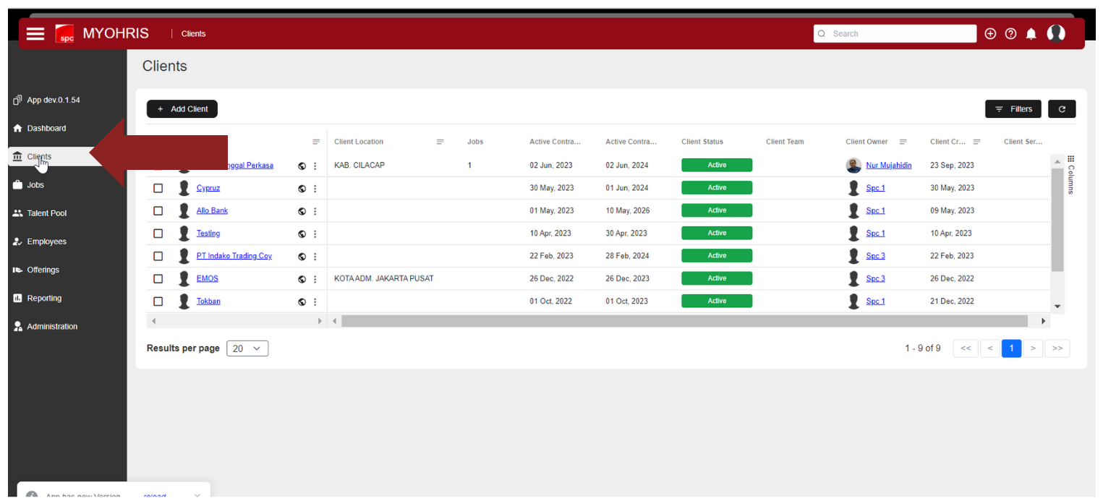The width and height of the screenshot is (1103, 501).
Task: Select the EMOS row checkbox
Action: click(158, 278)
